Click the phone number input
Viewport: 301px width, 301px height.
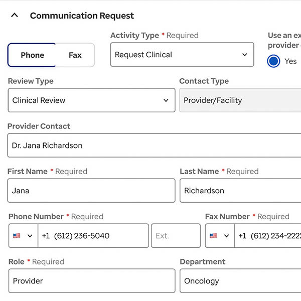(x=93, y=236)
